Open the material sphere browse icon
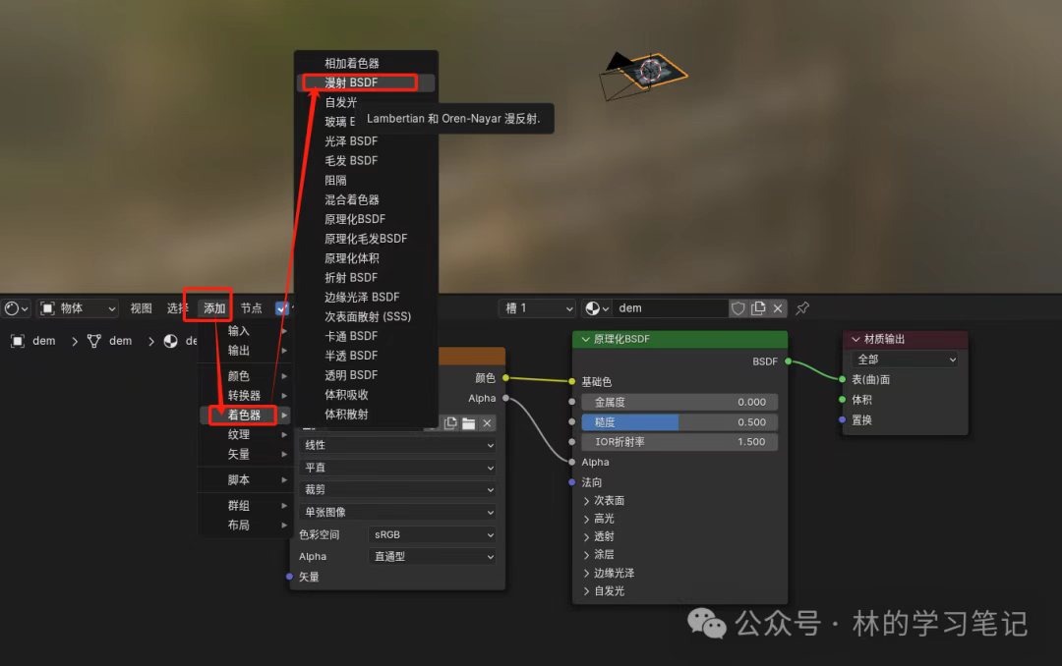This screenshot has width=1062, height=666. tap(597, 308)
